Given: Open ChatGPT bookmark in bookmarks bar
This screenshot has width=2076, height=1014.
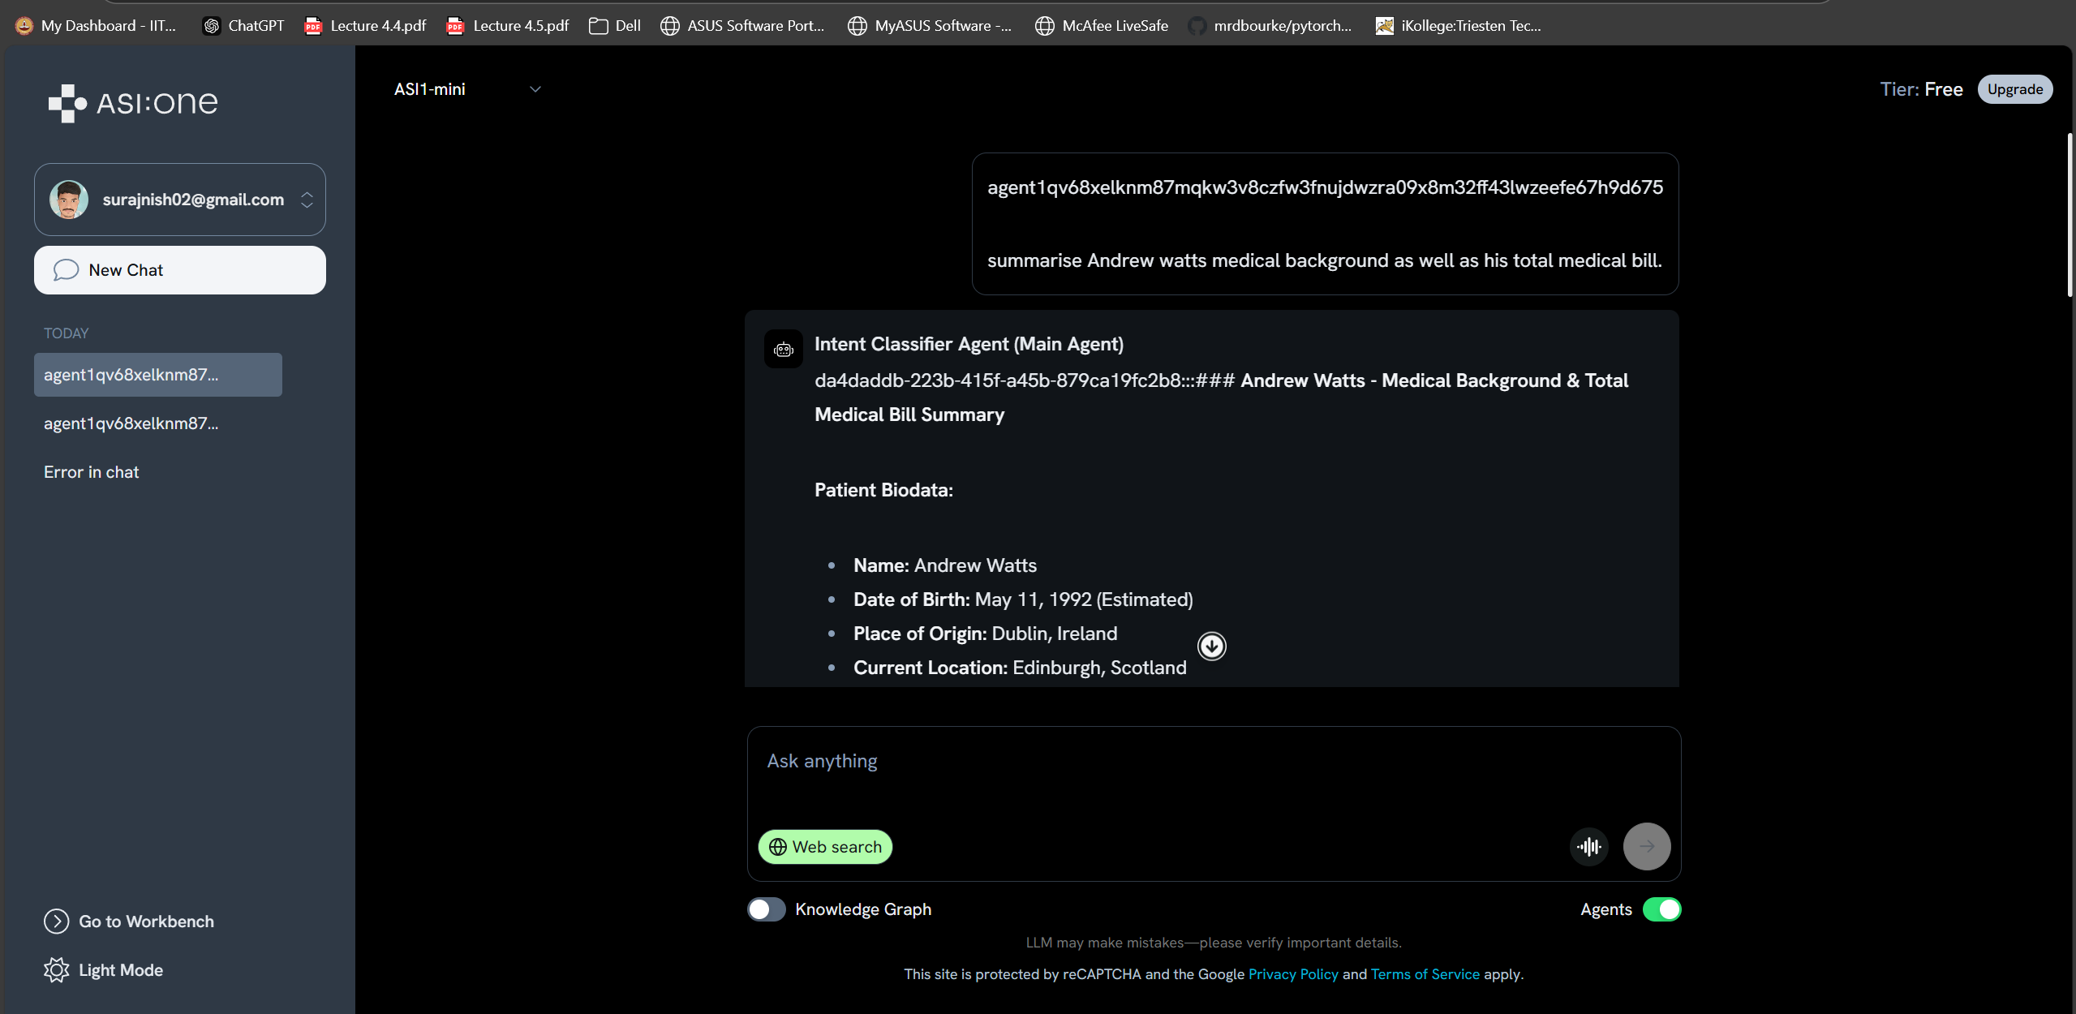Looking at the screenshot, I should click(x=243, y=26).
